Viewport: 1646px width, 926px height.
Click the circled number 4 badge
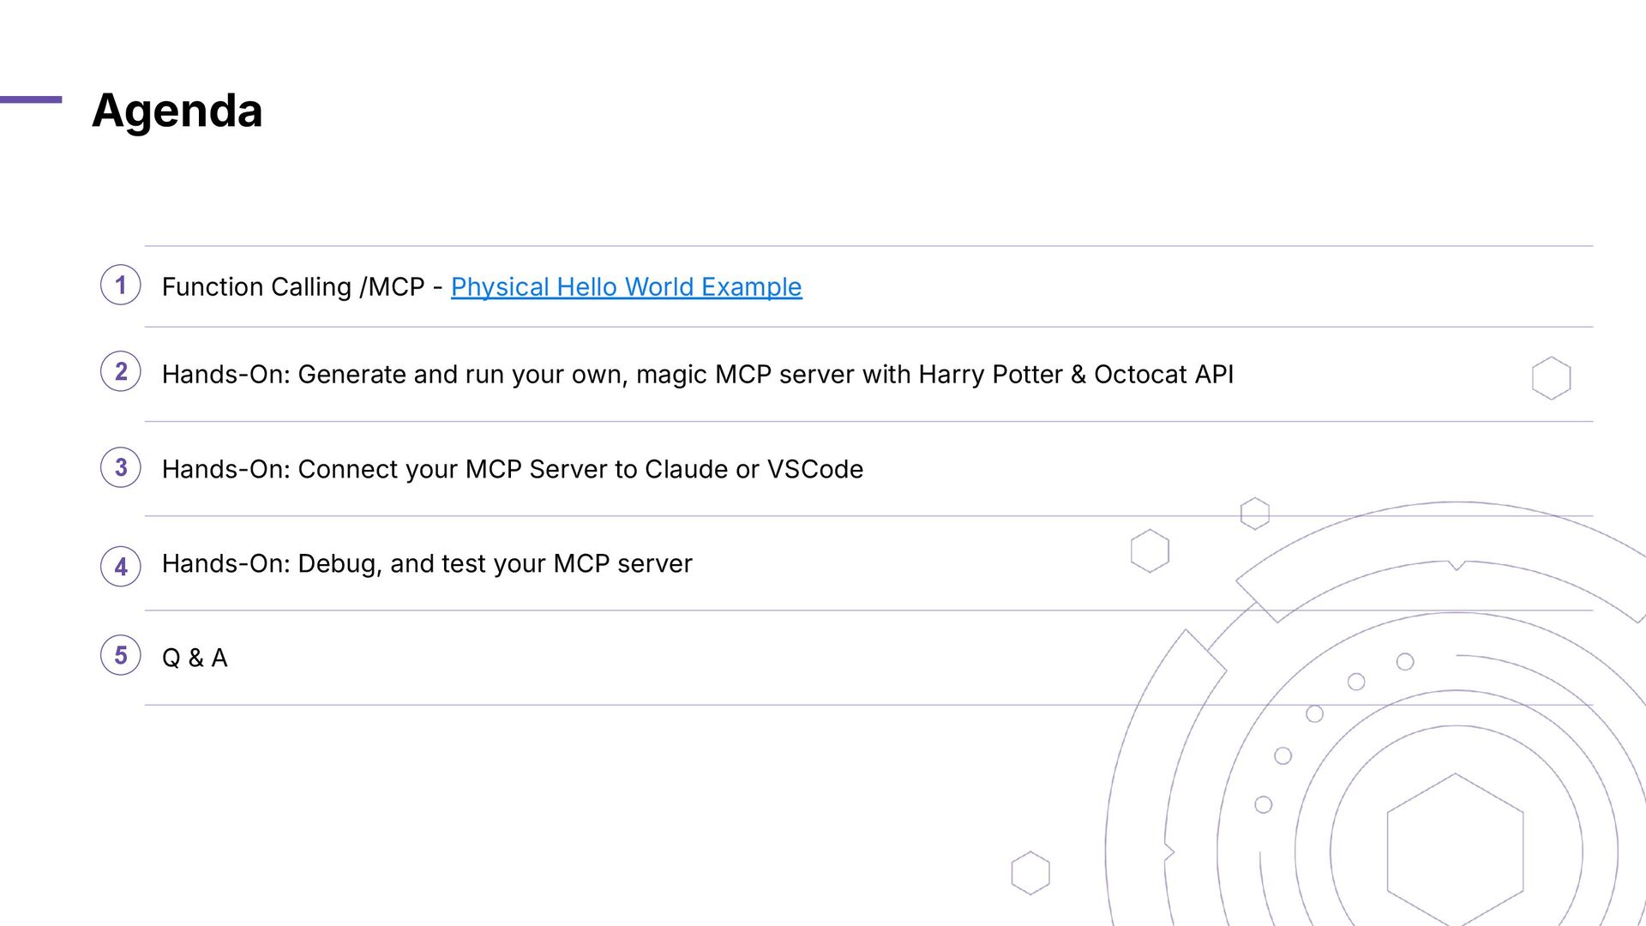[x=121, y=567]
